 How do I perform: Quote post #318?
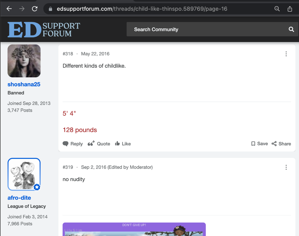[99, 144]
